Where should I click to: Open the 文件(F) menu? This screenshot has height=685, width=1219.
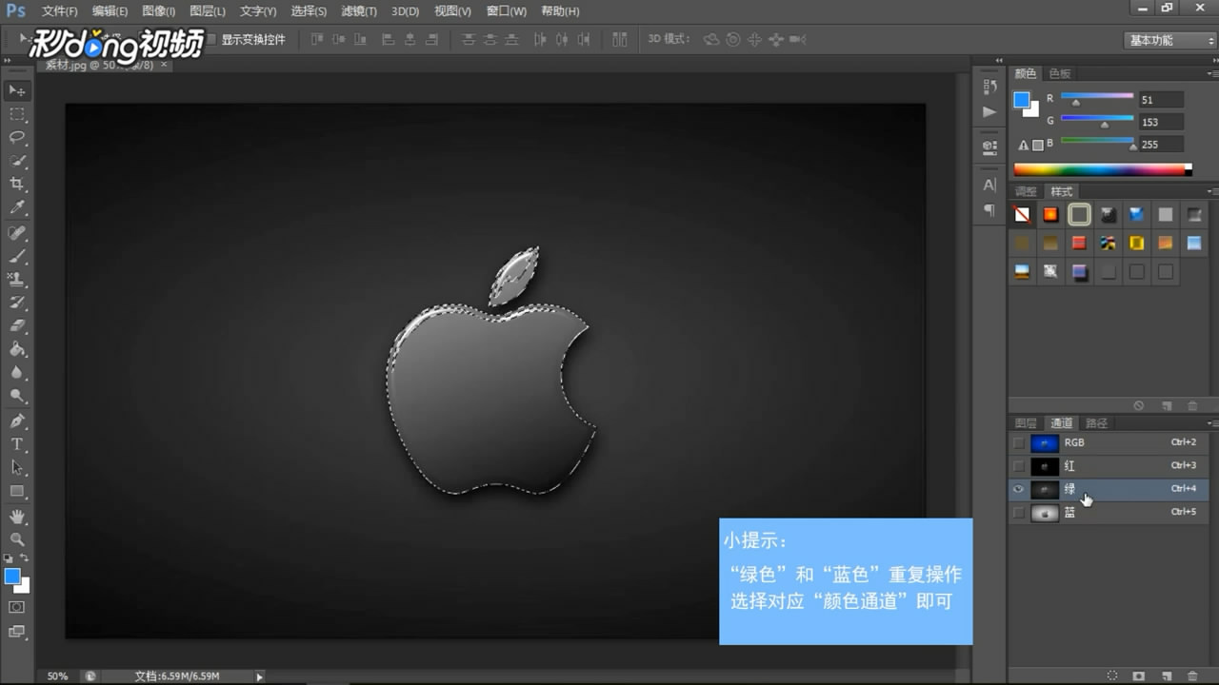pyautogui.click(x=60, y=11)
